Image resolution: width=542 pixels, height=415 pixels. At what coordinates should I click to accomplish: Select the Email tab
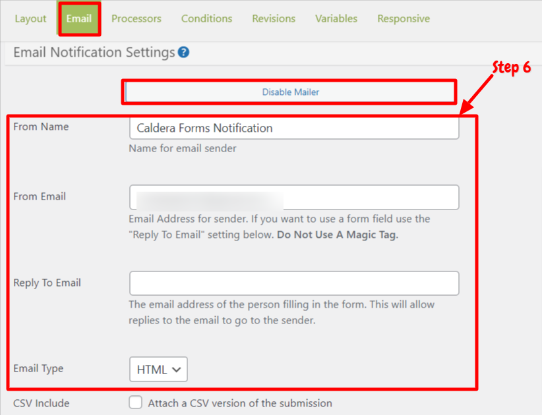coord(79,18)
